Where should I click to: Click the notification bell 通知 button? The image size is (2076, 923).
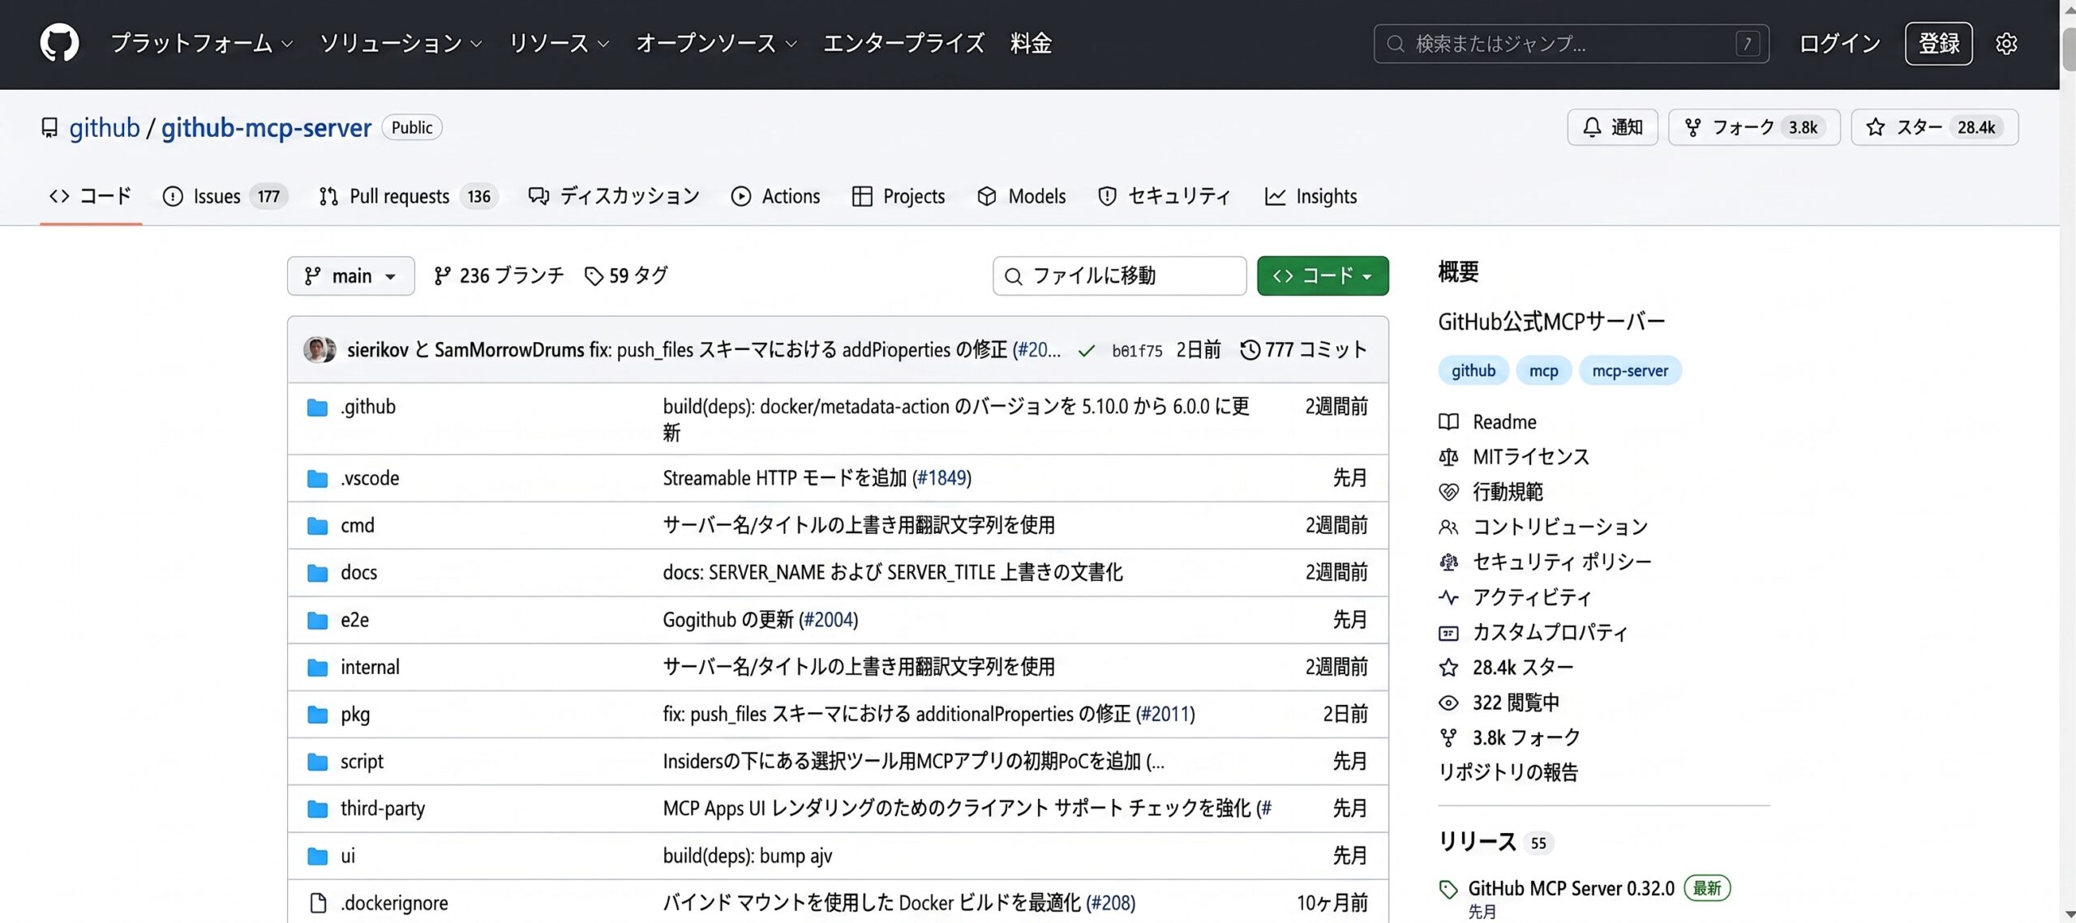pyautogui.click(x=1612, y=127)
